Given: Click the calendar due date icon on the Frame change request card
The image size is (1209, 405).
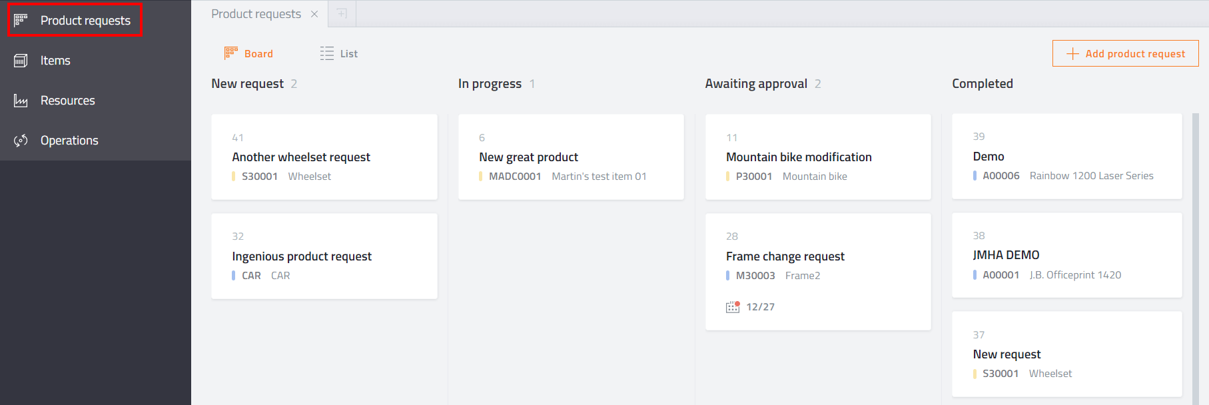Looking at the screenshot, I should (733, 306).
